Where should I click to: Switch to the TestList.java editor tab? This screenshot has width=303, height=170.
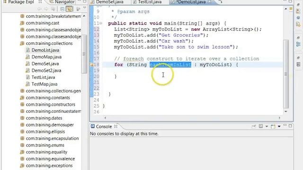[148, 2]
